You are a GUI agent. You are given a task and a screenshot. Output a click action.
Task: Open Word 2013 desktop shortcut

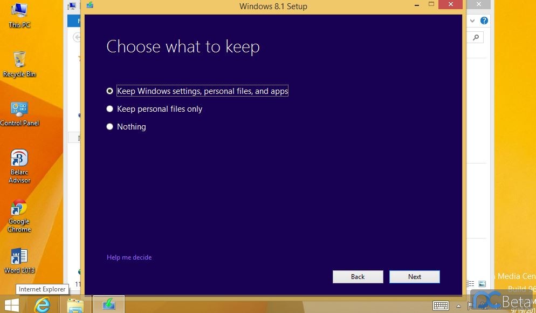[19, 261]
